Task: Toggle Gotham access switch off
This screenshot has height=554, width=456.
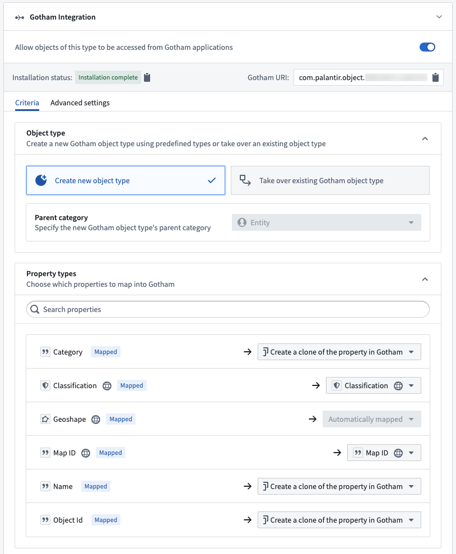Action: (x=427, y=47)
